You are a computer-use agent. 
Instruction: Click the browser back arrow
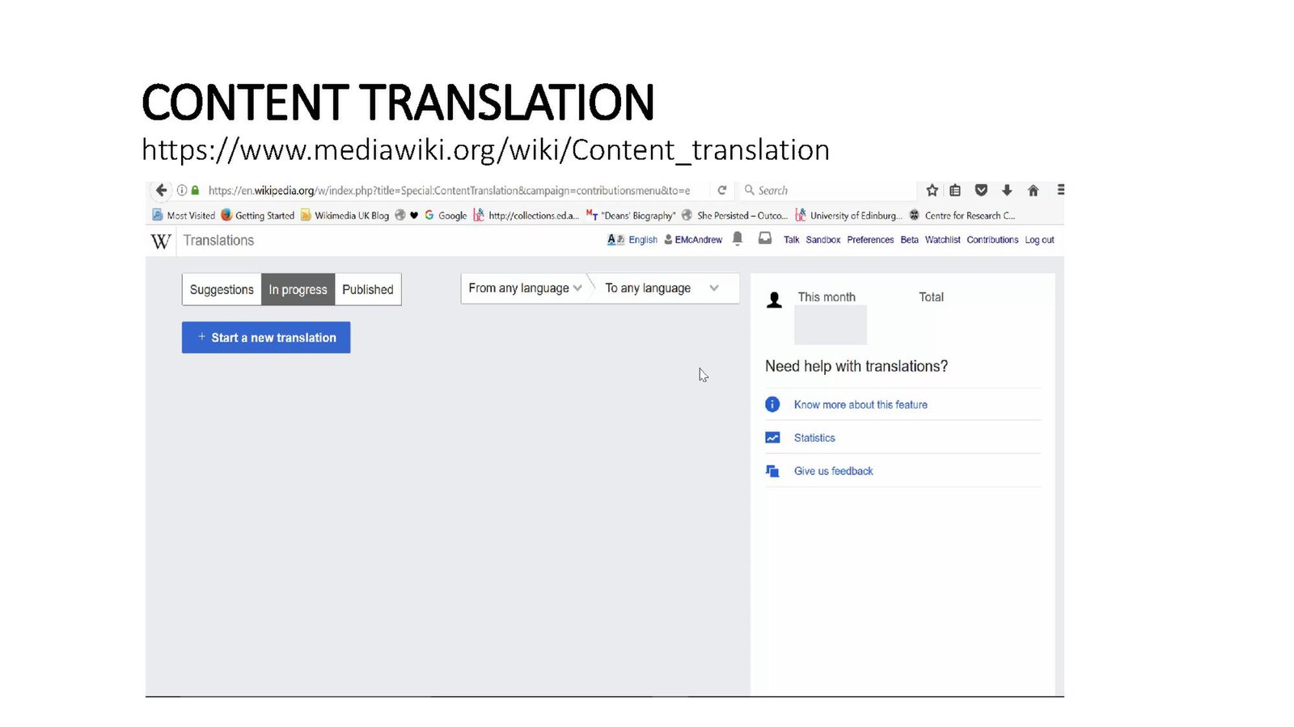coord(161,190)
